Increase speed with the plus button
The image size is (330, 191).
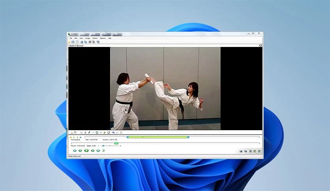pyautogui.click(x=120, y=146)
